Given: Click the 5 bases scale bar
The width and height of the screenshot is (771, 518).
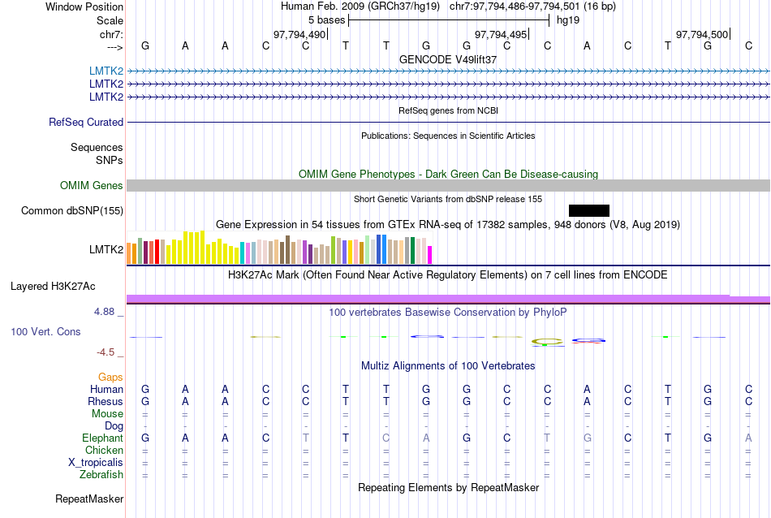Looking at the screenshot, I should click(449, 20).
